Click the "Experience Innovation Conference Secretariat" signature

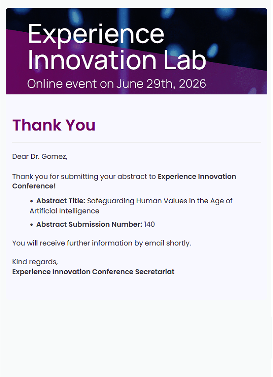[93, 272]
